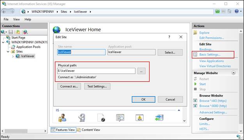Click the green refresh page icon
This screenshot has height=140, width=244.
[x=217, y=11]
